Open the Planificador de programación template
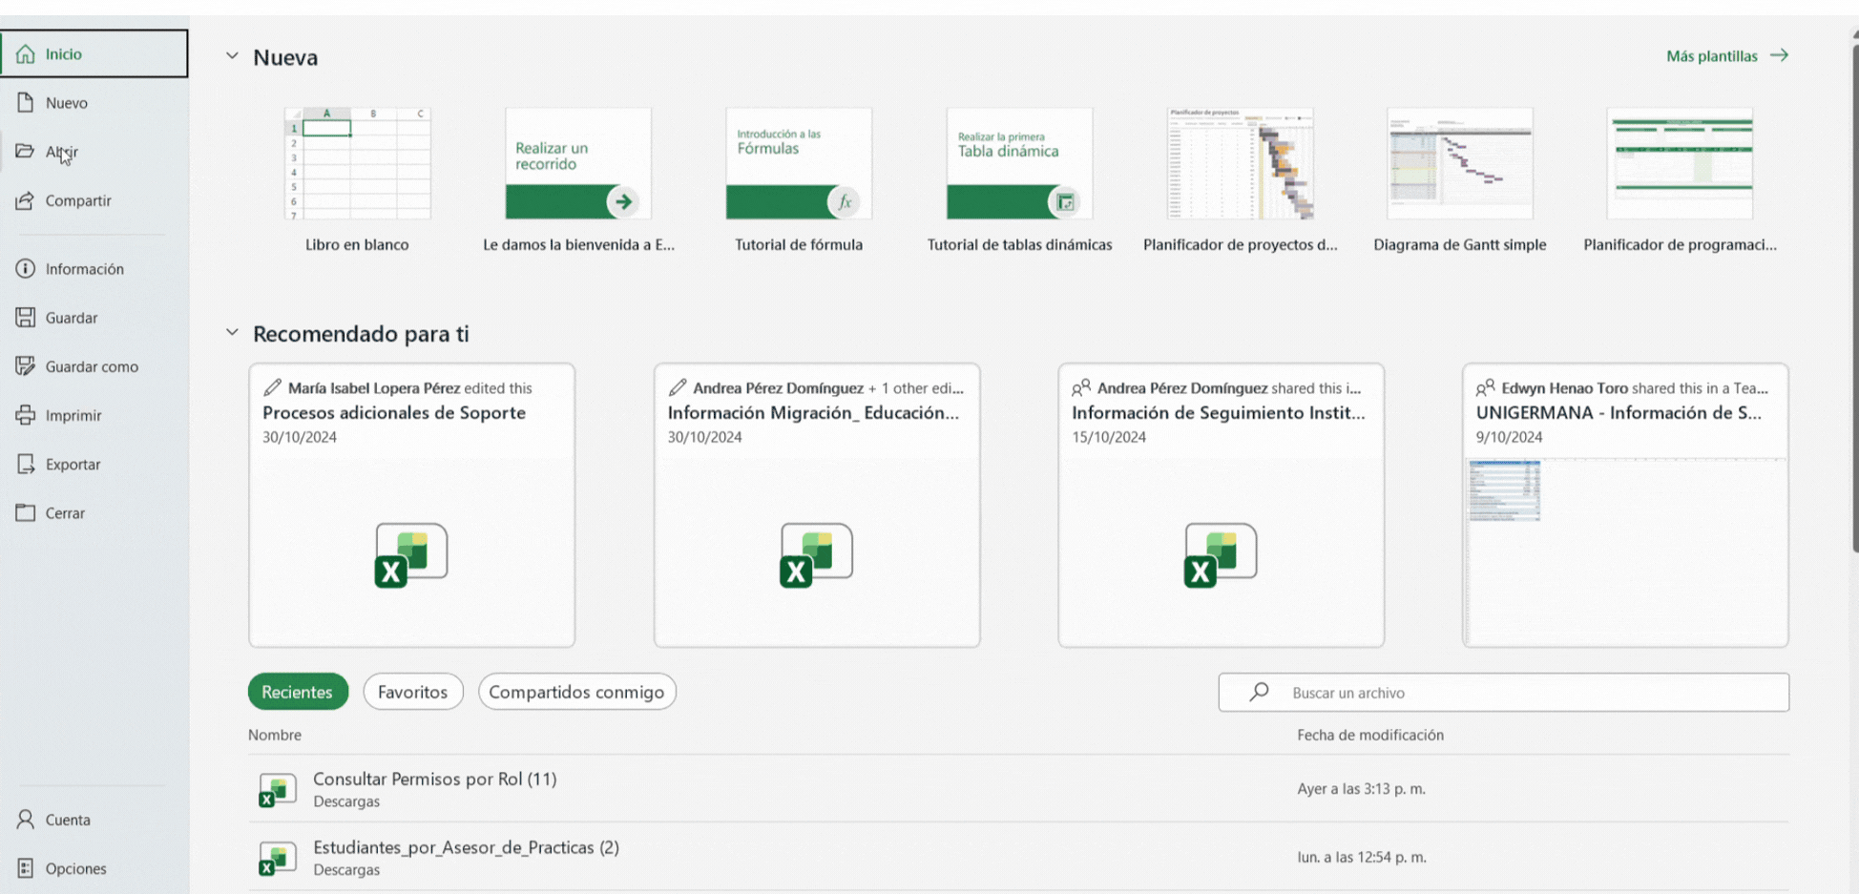 [1681, 181]
